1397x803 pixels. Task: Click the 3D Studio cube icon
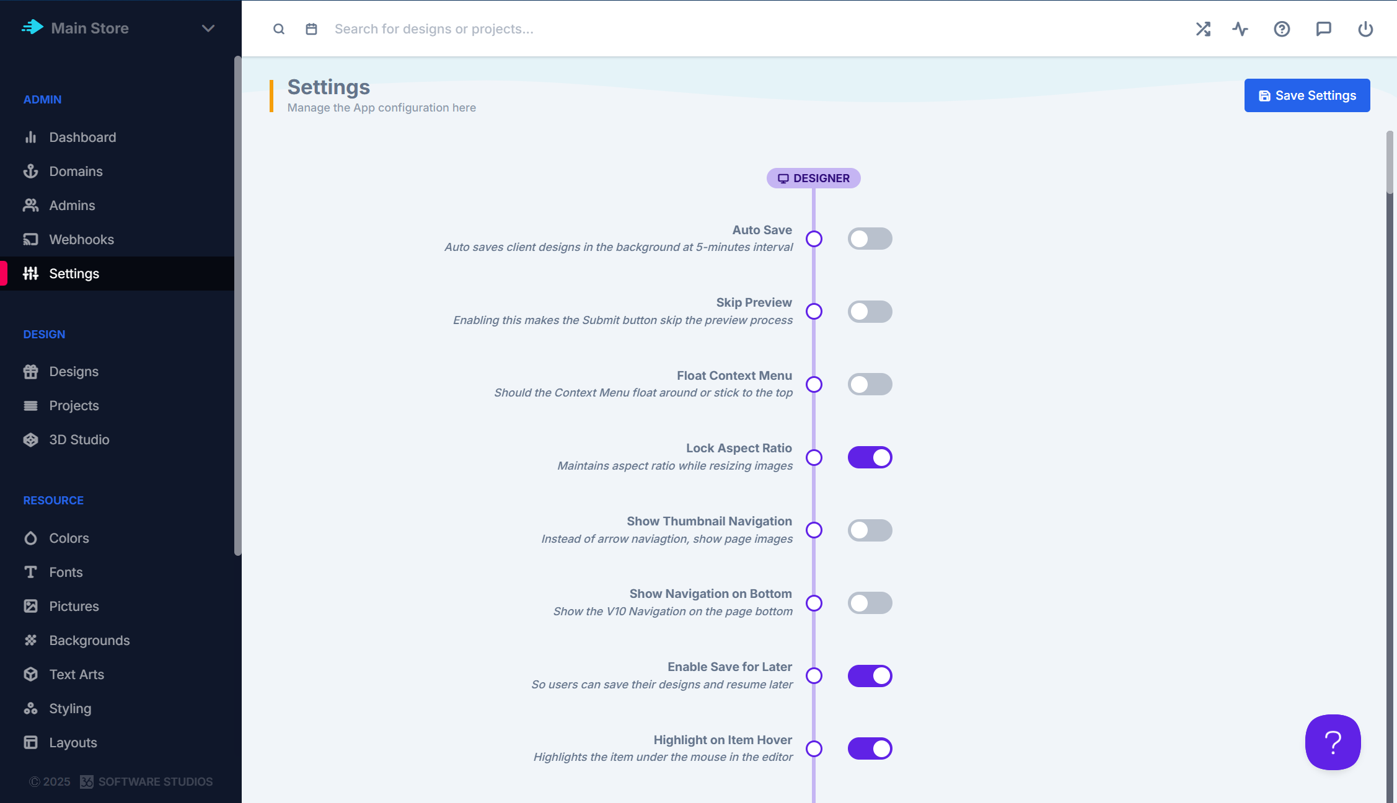(30, 439)
